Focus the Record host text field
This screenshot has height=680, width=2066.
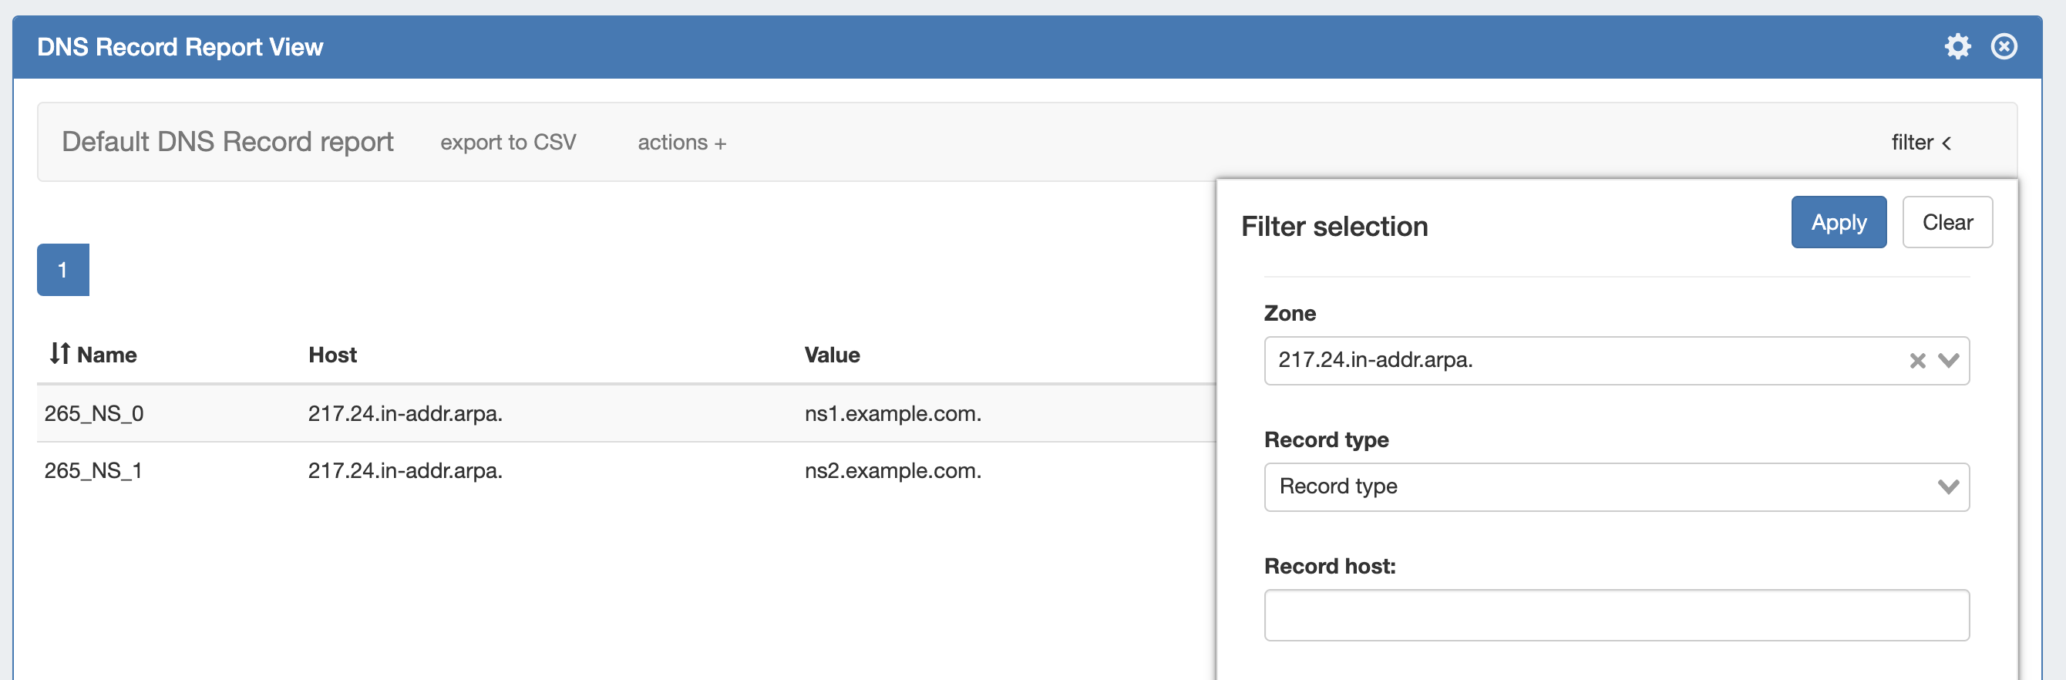pos(1616,615)
